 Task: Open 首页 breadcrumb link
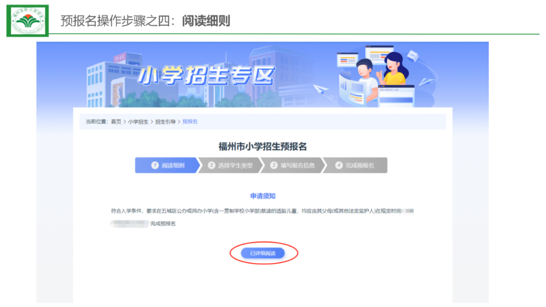(116, 122)
